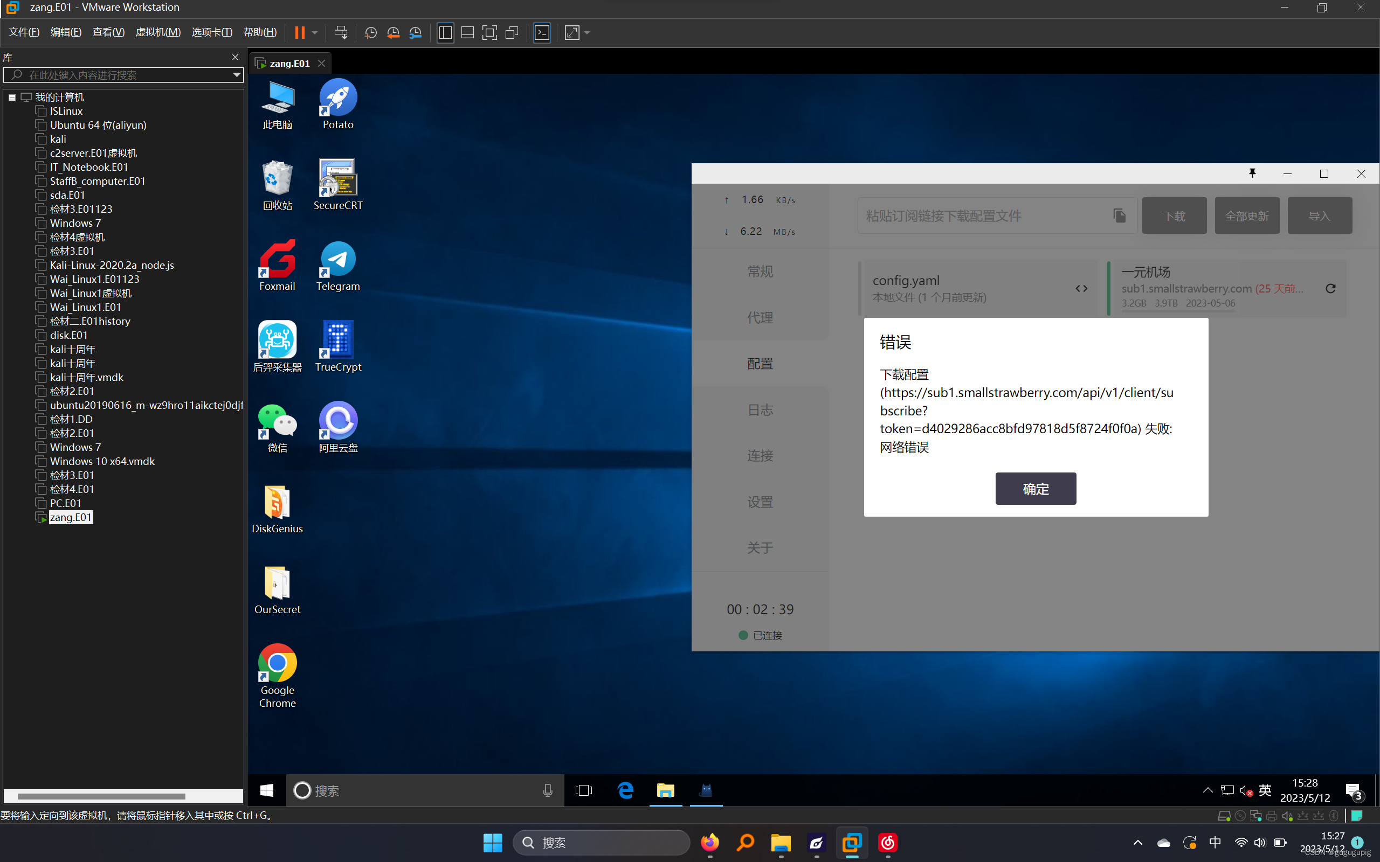Open the code editor icon for config.yaml
This screenshot has height=862, width=1380.
(1081, 288)
